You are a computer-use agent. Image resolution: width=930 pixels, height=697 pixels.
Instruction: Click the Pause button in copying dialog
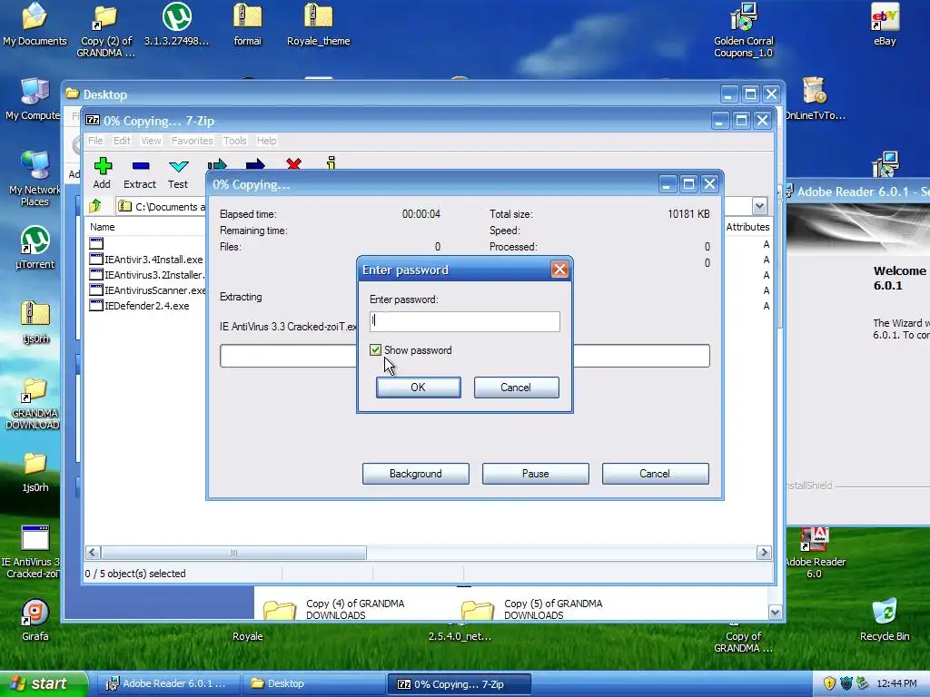coord(536,474)
